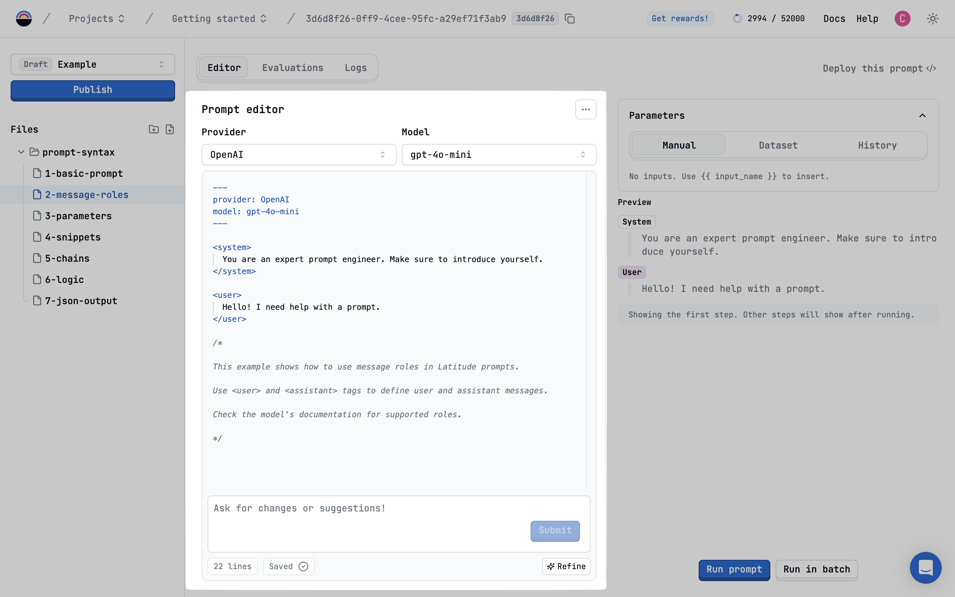The height and width of the screenshot is (597, 955).
Task: Click the new folder icon in Files
Action: tap(154, 129)
